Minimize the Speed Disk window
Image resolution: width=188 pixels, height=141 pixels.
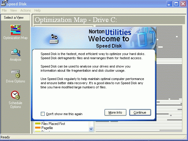[170, 4]
